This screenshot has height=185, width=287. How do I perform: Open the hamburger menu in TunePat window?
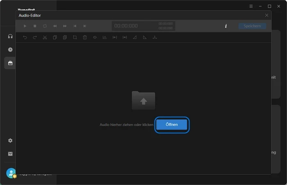coord(251,6)
